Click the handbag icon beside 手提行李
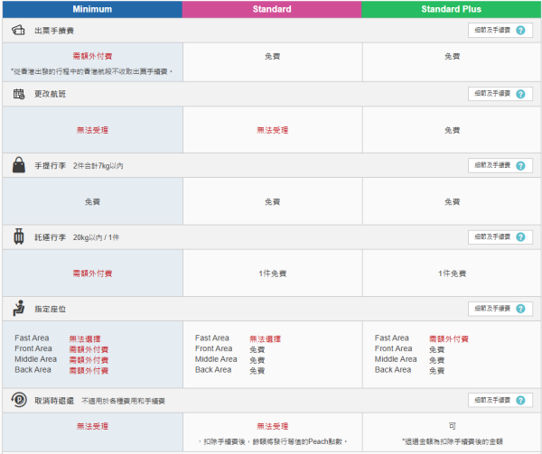Viewport: 542px width, 454px height. point(19,164)
